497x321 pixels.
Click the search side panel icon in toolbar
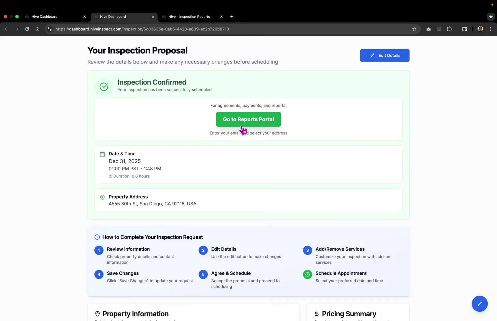point(465,29)
